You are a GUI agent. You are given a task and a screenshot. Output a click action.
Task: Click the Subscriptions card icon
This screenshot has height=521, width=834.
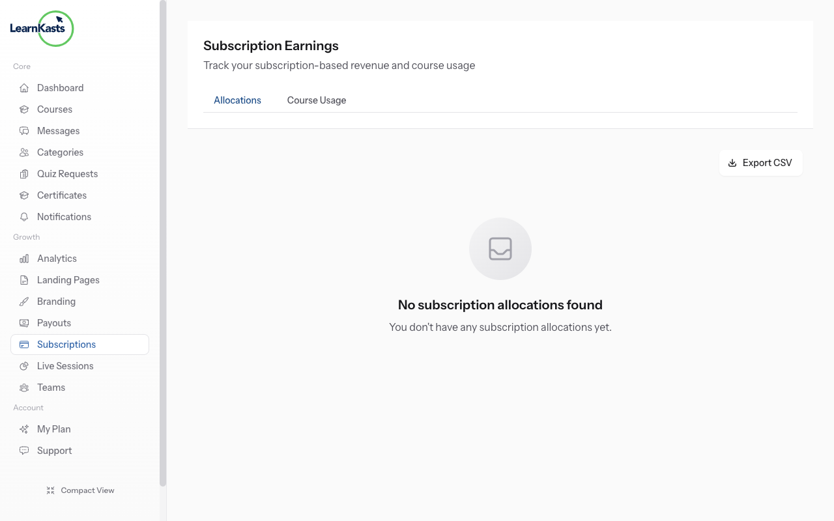(x=24, y=344)
